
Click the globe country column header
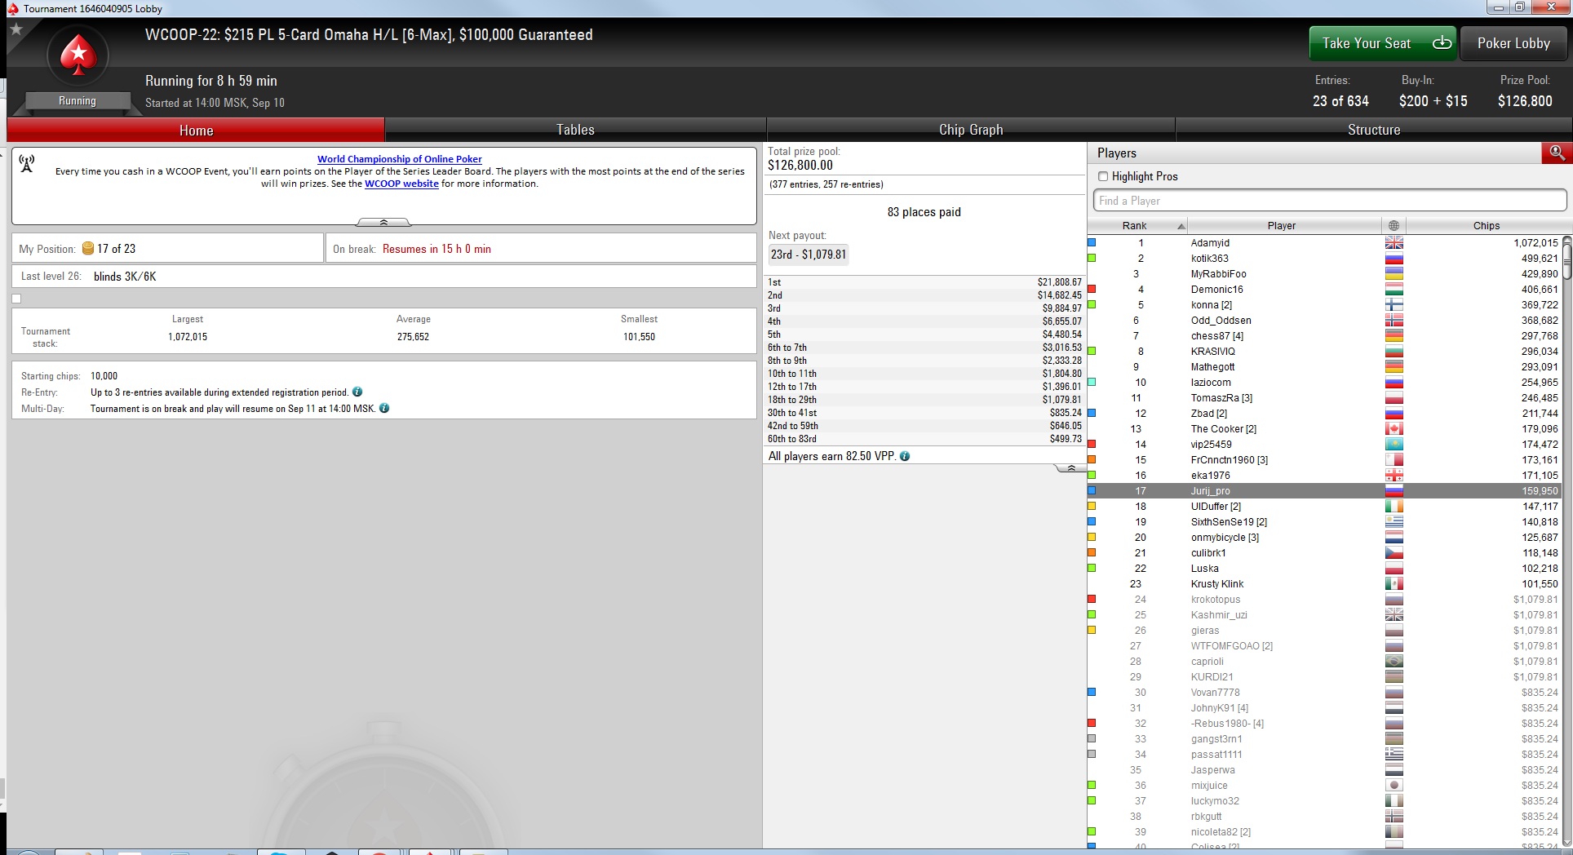[x=1394, y=226]
